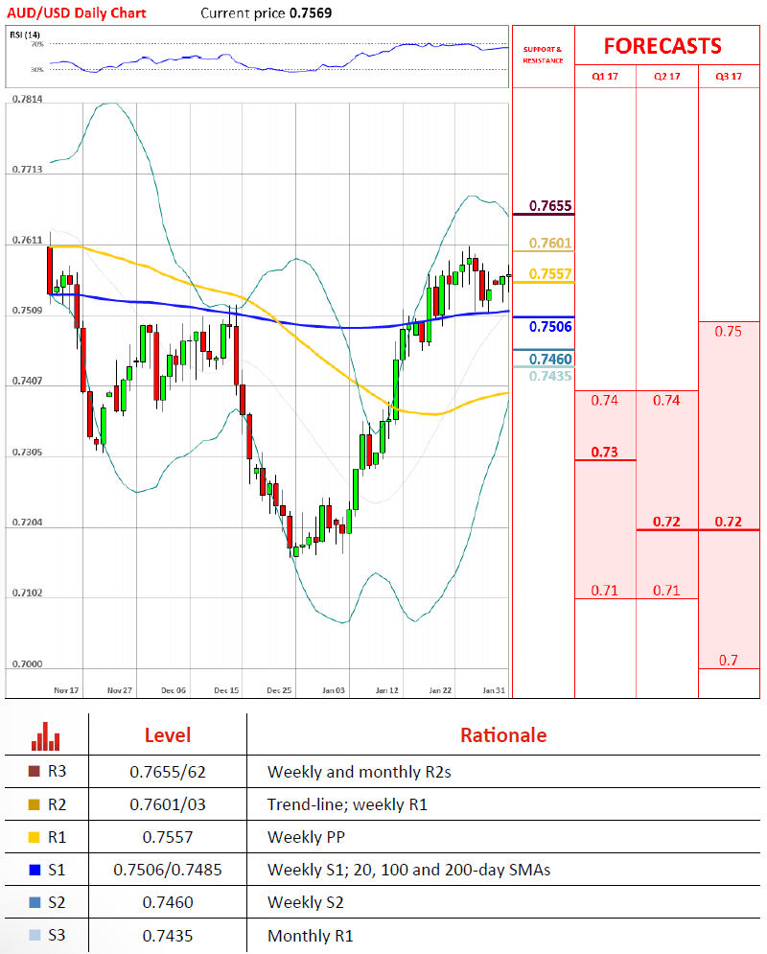Select the R1 yellow color swatch
The image size is (767, 954).
pos(35,837)
